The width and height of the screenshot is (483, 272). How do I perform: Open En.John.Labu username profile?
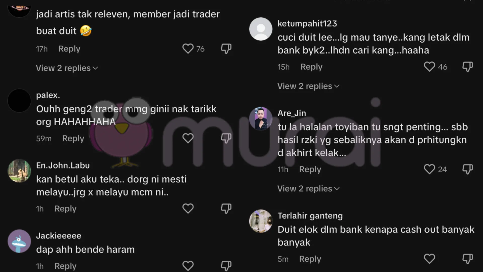[x=63, y=165]
